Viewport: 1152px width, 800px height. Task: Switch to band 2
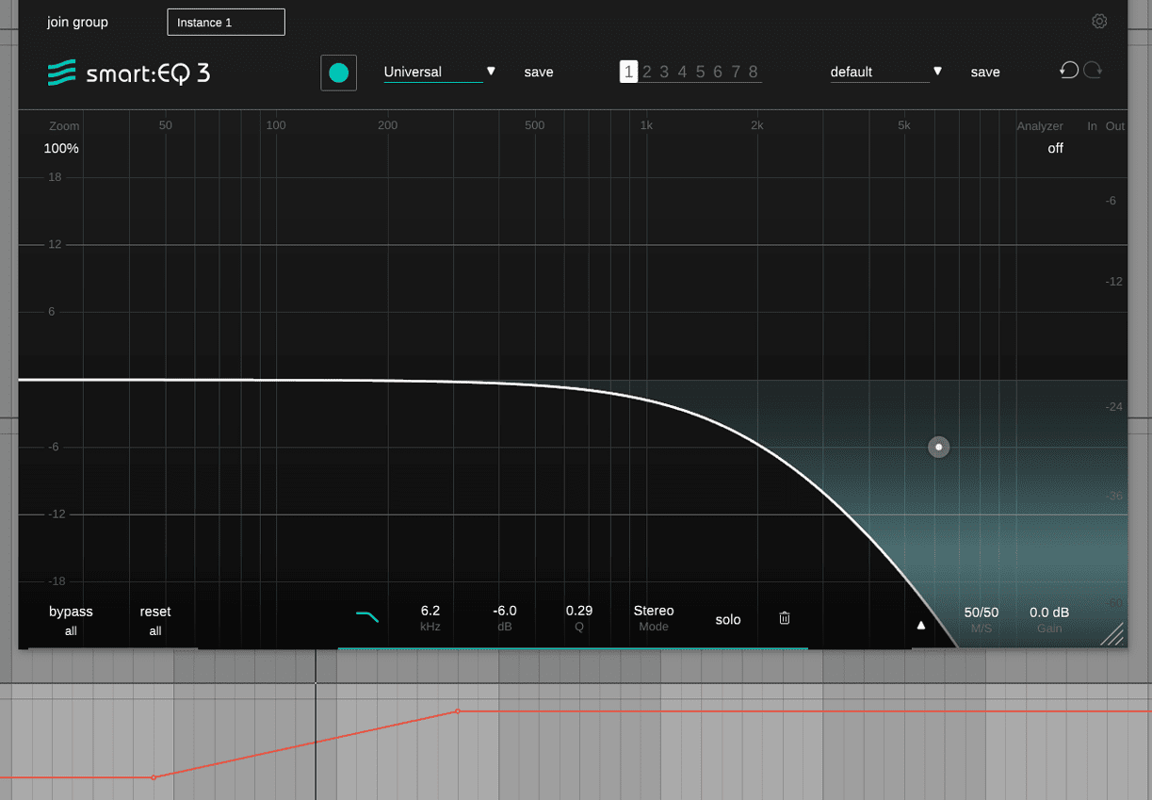[646, 72]
